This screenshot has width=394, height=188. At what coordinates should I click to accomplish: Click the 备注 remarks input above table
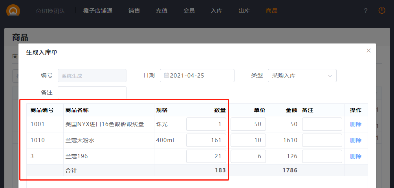[92, 92]
